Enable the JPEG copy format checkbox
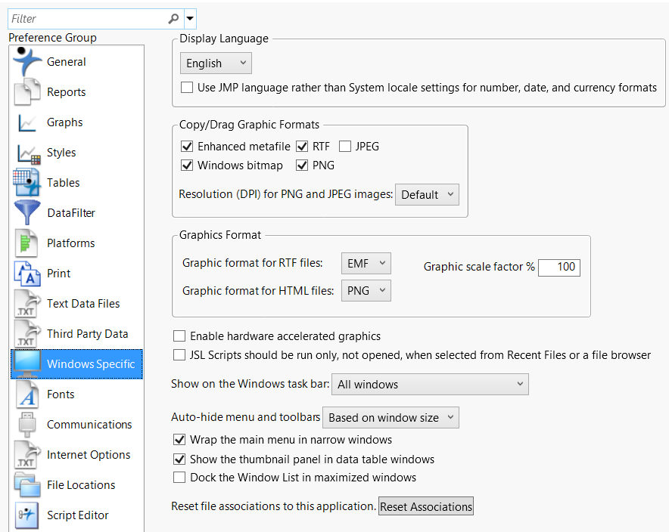 pyautogui.click(x=345, y=147)
